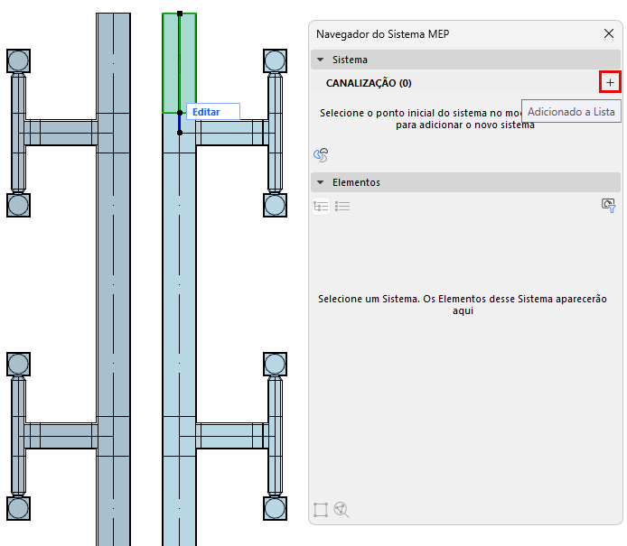Collapse the Elementos section

[321, 182]
